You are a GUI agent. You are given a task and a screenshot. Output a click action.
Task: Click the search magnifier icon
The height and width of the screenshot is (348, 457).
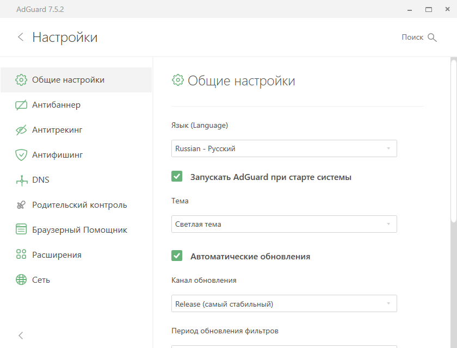[x=433, y=38]
